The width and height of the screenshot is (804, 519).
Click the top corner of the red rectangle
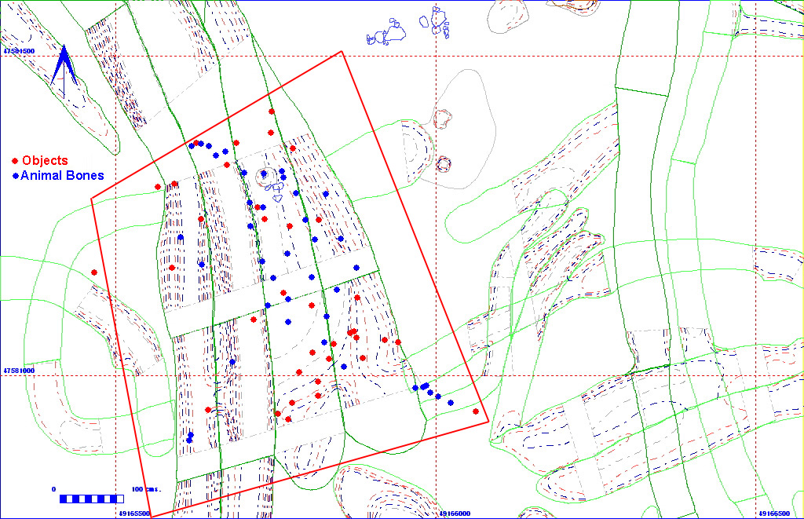pos(342,52)
